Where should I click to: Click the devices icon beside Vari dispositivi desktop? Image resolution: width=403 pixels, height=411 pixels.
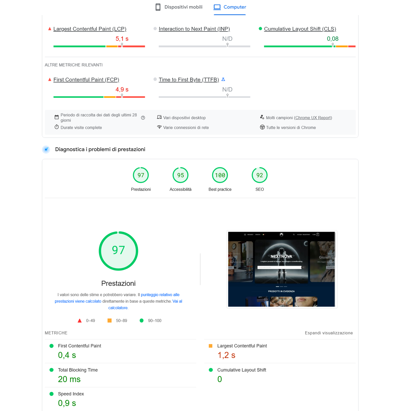click(159, 117)
